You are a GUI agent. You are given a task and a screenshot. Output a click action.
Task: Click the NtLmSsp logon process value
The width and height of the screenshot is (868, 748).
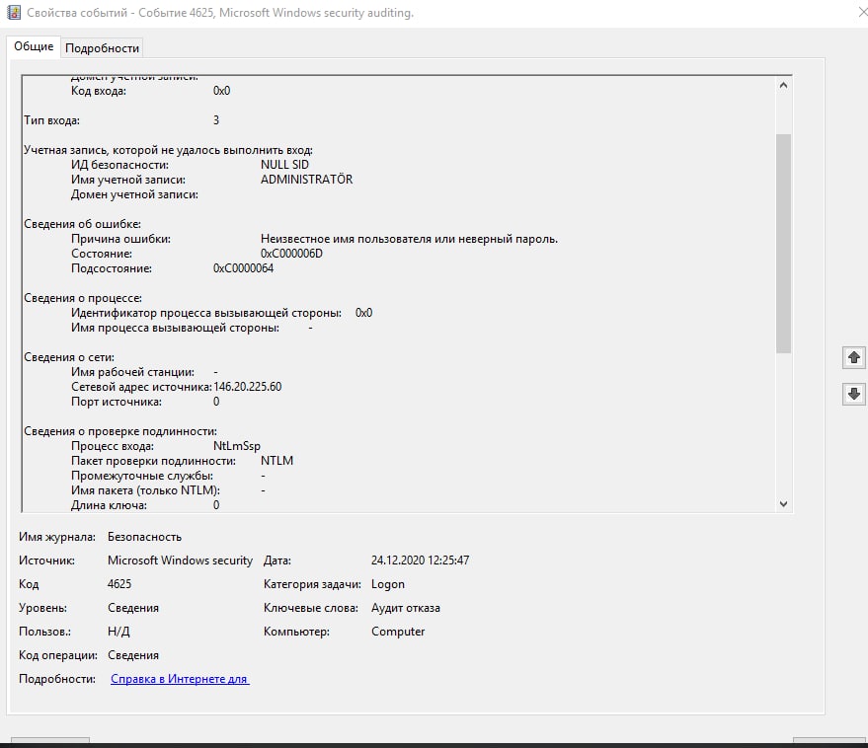(237, 446)
